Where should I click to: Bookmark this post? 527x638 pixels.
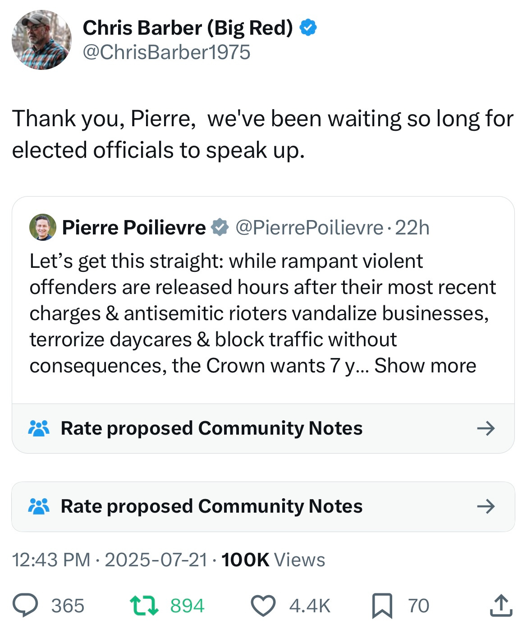381,605
